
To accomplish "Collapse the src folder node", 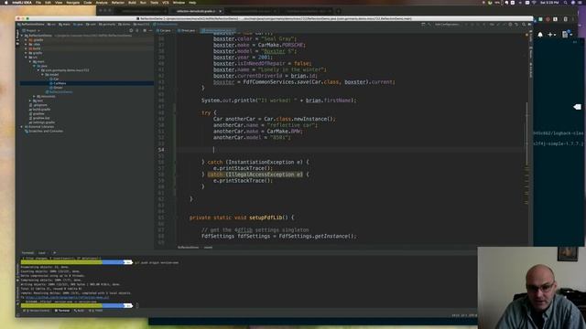I will click(27, 57).
